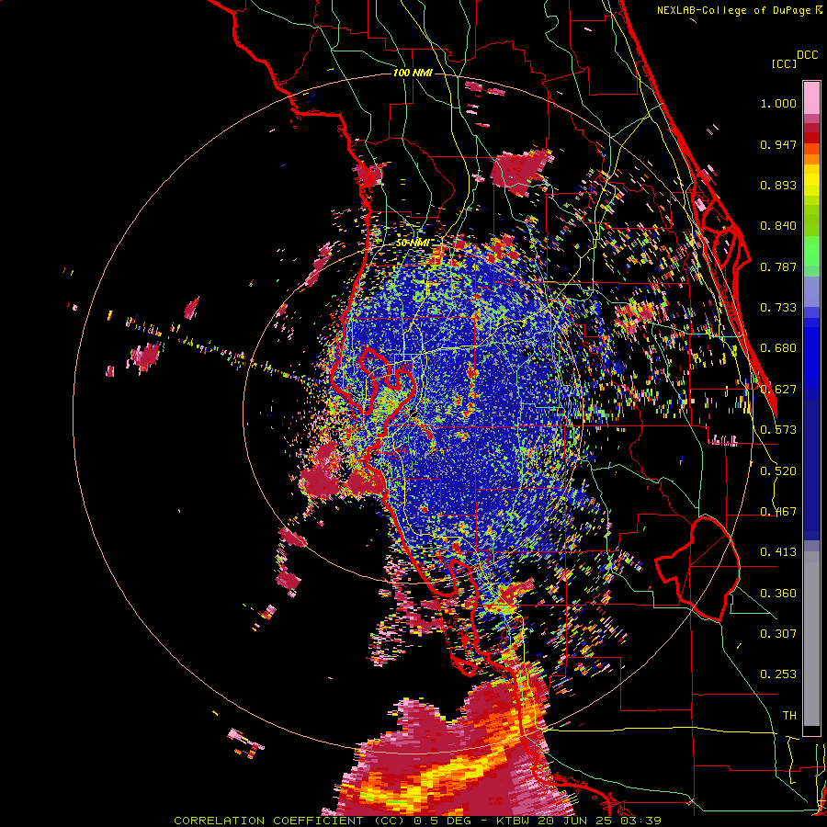Select the 0.360 color scale value
The width and height of the screenshot is (827, 827).
[x=778, y=594]
